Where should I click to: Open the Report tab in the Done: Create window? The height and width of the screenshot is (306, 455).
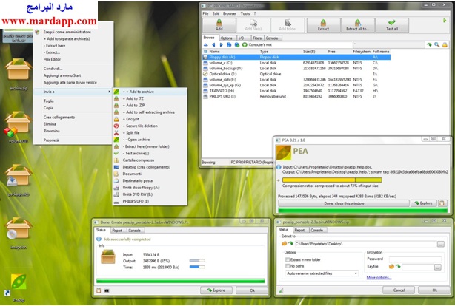pos(117,231)
